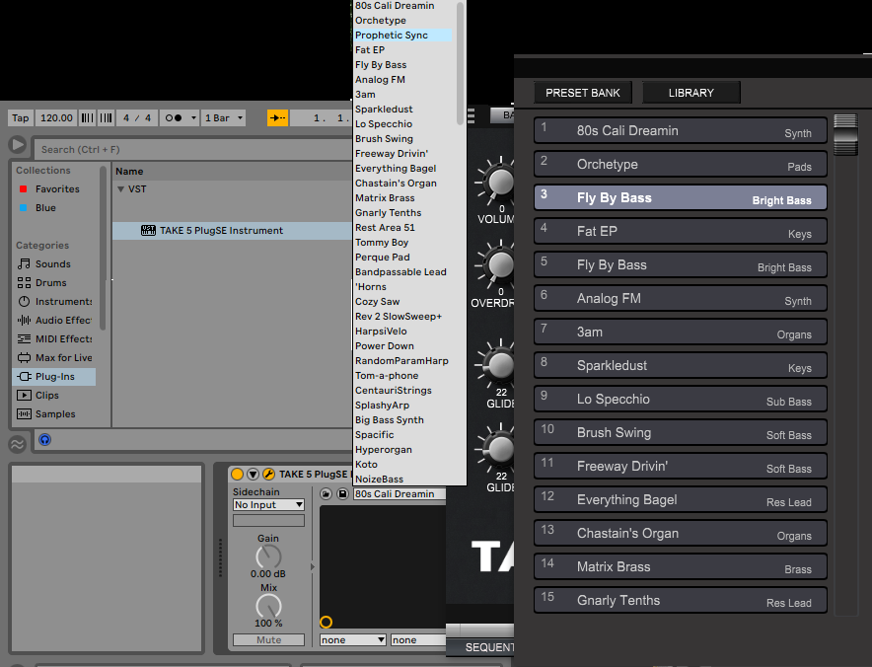Image resolution: width=872 pixels, height=667 pixels.
Task: Click the plug-in wrench configure icon
Action: pyautogui.click(x=268, y=475)
